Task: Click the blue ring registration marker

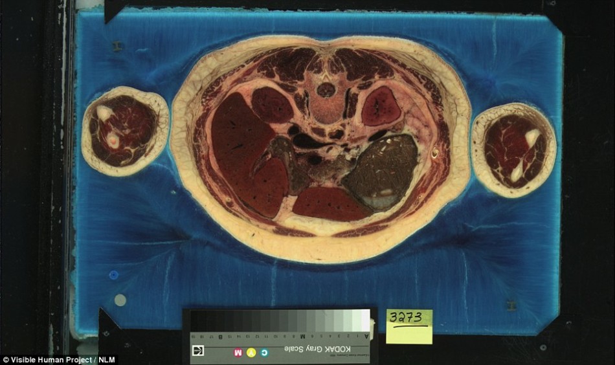Action: pyautogui.click(x=114, y=275)
